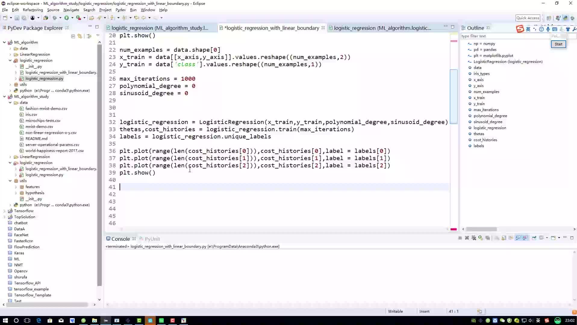This screenshot has height=325, width=577.
Task: Click Pin Console icon
Action: coord(534,238)
